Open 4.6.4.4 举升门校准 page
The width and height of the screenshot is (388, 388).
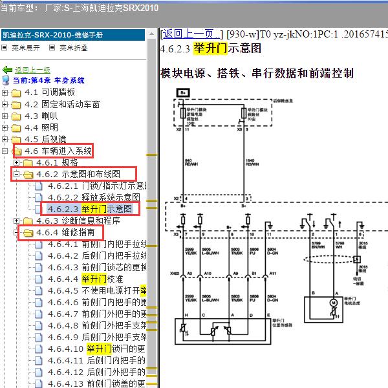point(85,279)
